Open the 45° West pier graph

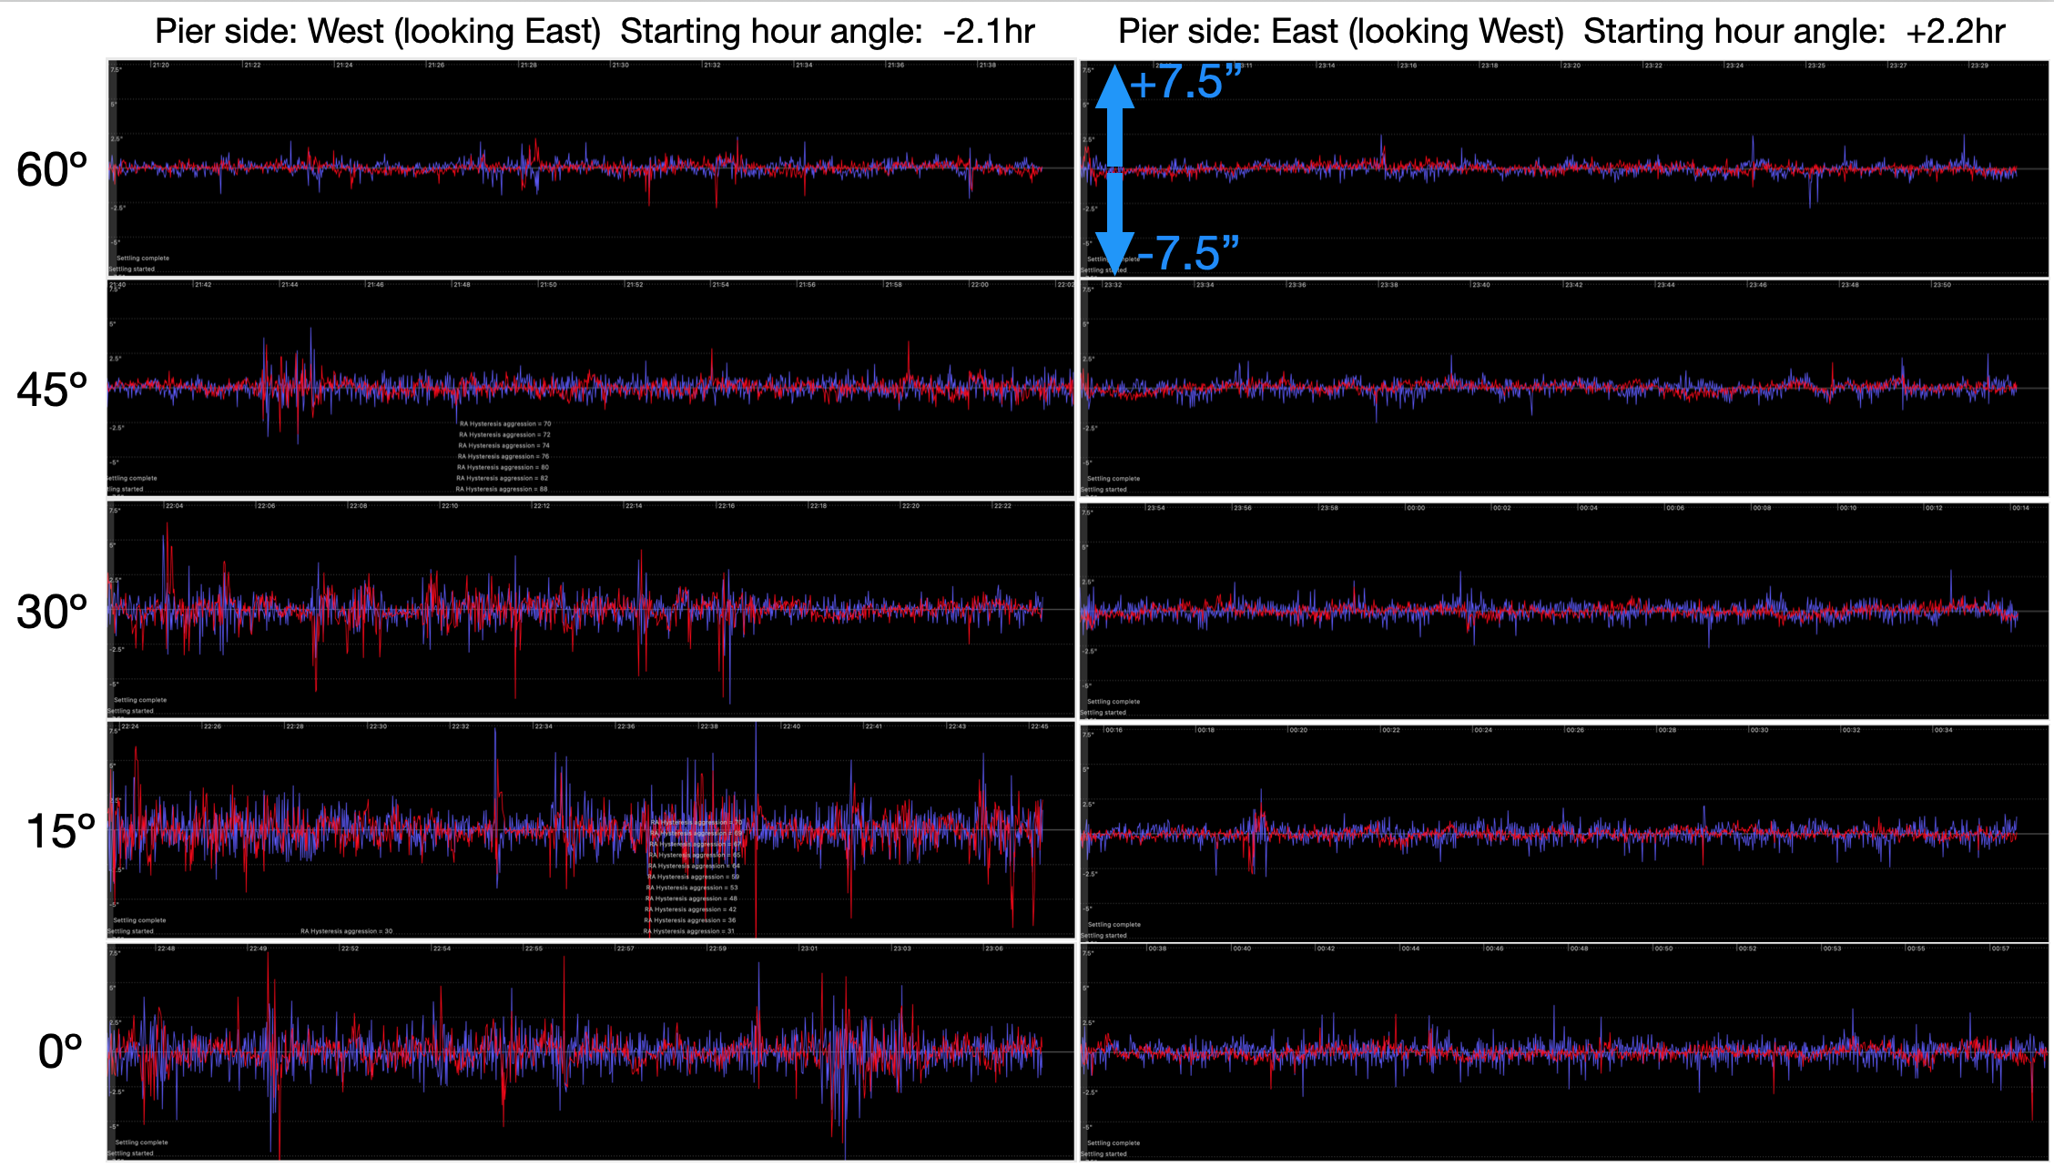(x=590, y=389)
